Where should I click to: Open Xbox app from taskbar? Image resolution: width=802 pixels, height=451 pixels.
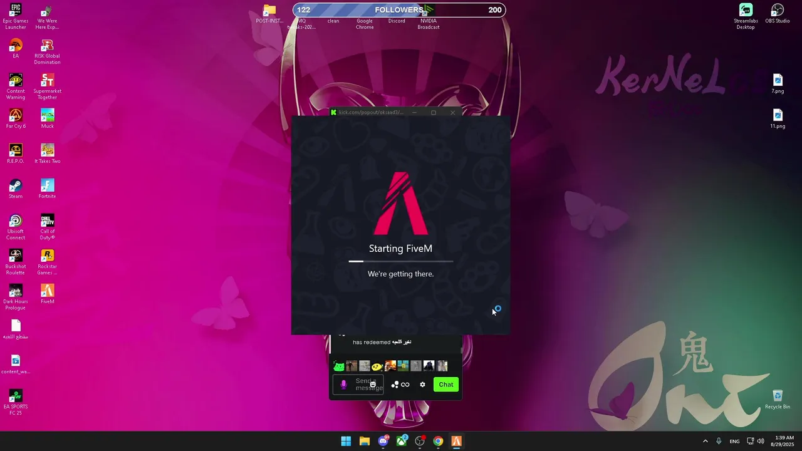point(402,441)
